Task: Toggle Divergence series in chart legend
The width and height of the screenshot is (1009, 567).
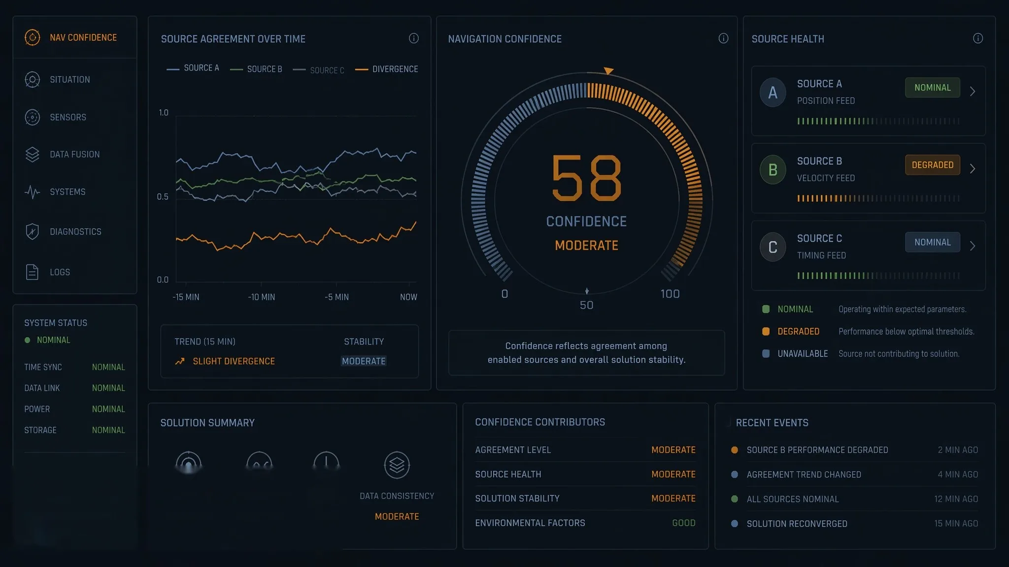Action: pyautogui.click(x=387, y=69)
